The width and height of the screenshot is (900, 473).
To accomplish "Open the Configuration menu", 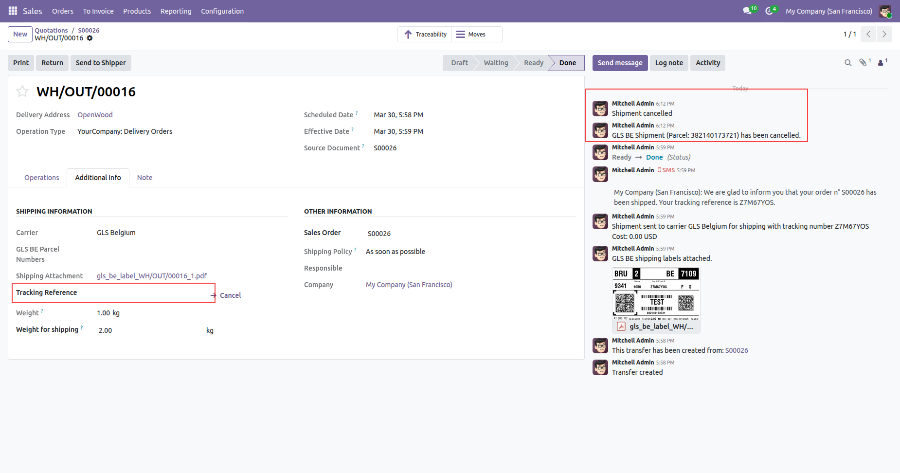I will 222,11.
